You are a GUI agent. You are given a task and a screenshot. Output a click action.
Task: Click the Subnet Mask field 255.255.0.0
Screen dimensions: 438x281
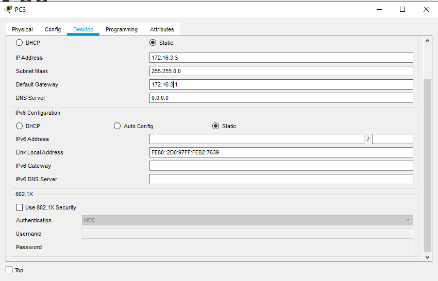pos(281,71)
